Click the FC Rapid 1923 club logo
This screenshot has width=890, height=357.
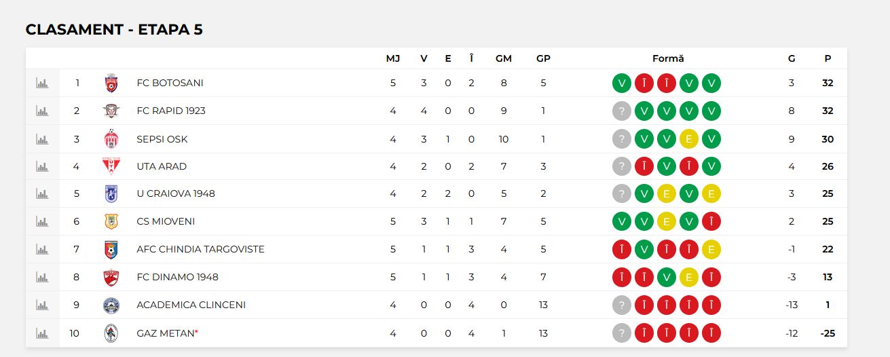click(111, 111)
